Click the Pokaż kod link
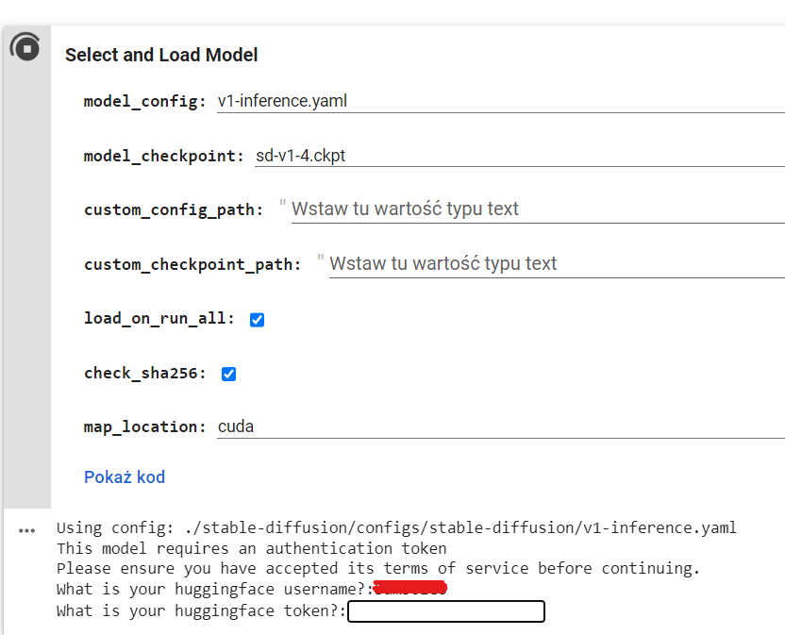This screenshot has height=635, width=785. (125, 477)
